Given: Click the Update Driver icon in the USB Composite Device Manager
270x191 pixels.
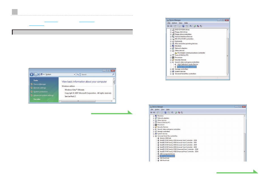Looking at the screenshot, I should (x=176, y=113).
